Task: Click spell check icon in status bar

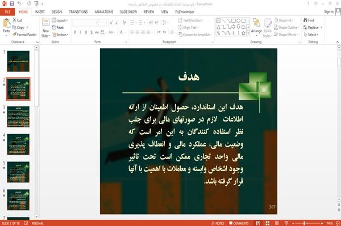Action: click(x=26, y=223)
